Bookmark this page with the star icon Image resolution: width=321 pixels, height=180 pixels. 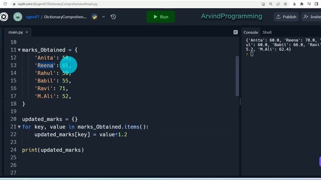pyautogui.click(x=285, y=4)
